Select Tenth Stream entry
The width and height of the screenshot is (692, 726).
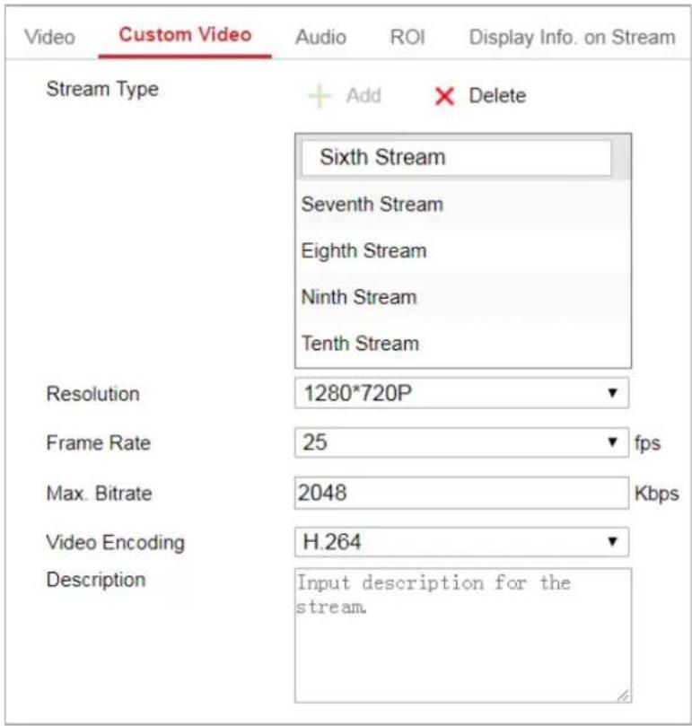(x=462, y=344)
